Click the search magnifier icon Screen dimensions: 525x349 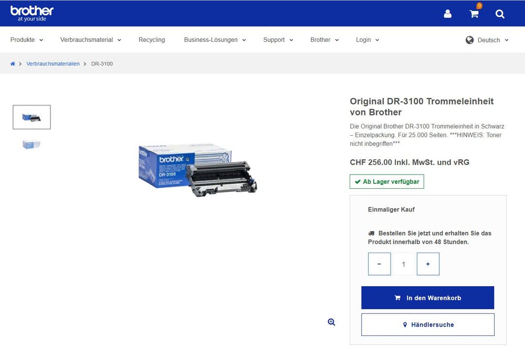tap(500, 14)
